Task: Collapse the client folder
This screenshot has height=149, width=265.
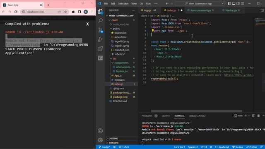Action: pos(109,20)
